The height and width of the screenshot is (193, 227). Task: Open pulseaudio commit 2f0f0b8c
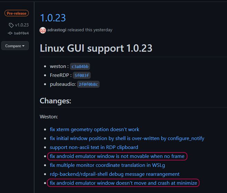tap(88, 84)
